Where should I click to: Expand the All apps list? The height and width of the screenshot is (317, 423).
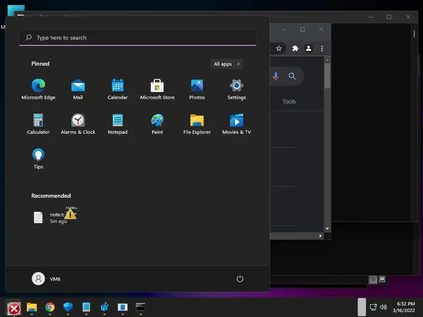coord(227,64)
